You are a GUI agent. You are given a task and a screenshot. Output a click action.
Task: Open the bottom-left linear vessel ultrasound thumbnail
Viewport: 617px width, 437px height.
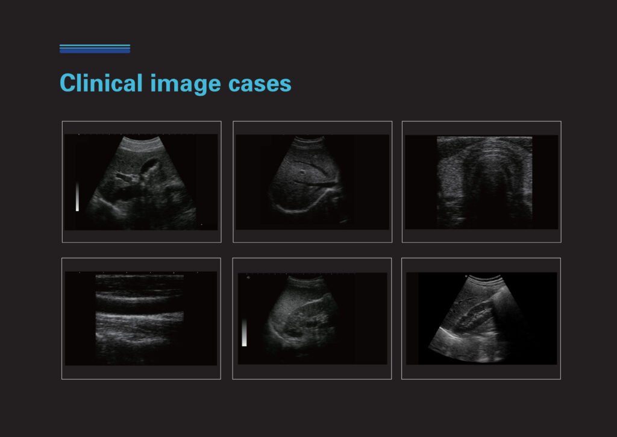pyautogui.click(x=141, y=318)
